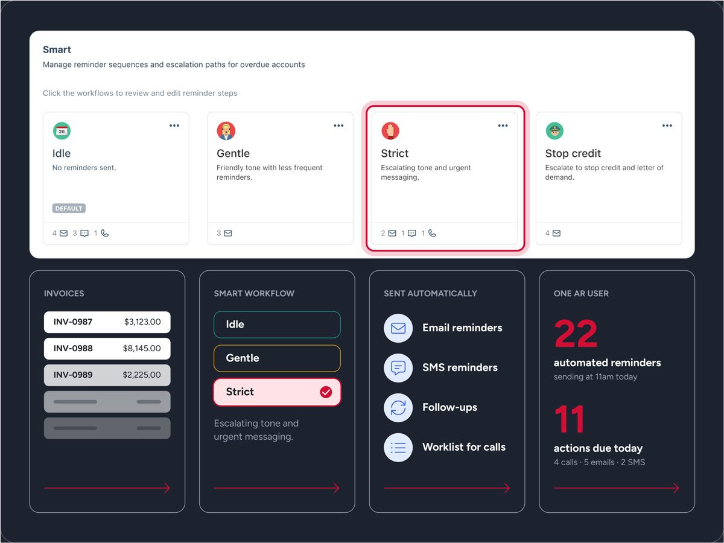Click the Stop credit officer icon
The height and width of the screenshot is (543, 724).
(554, 131)
